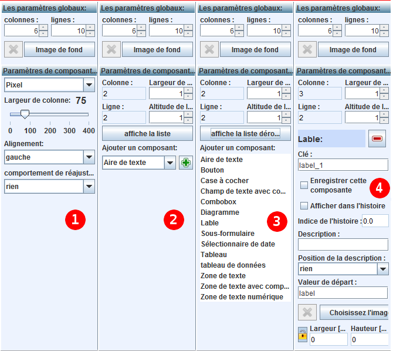Check 'Afficher dans l'histoire' box
Image resolution: width=393 pixels, height=351 pixels.
(304, 206)
